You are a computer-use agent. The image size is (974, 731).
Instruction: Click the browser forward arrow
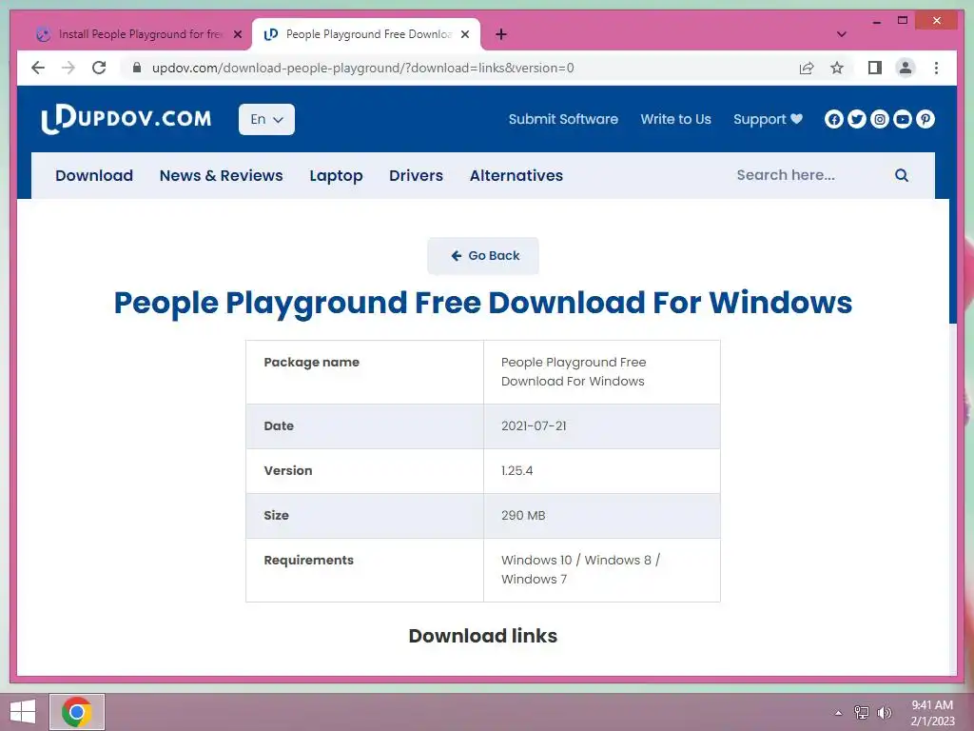(68, 68)
